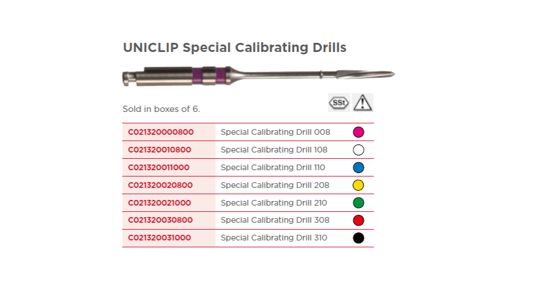Select the magenta color dot for Drill 008
This screenshot has height=301, width=537.
click(359, 132)
